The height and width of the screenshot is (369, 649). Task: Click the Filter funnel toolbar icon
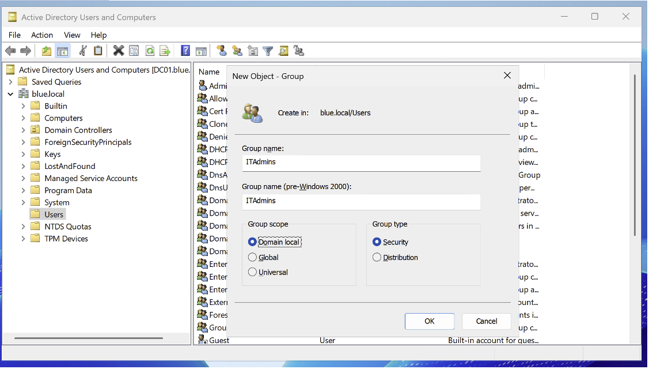pos(268,51)
